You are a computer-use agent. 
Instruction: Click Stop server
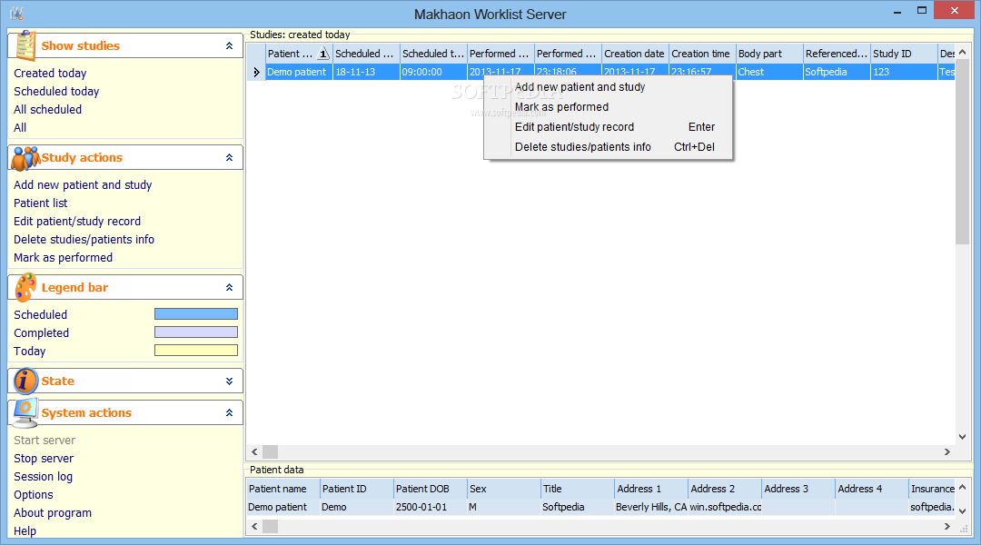click(44, 459)
